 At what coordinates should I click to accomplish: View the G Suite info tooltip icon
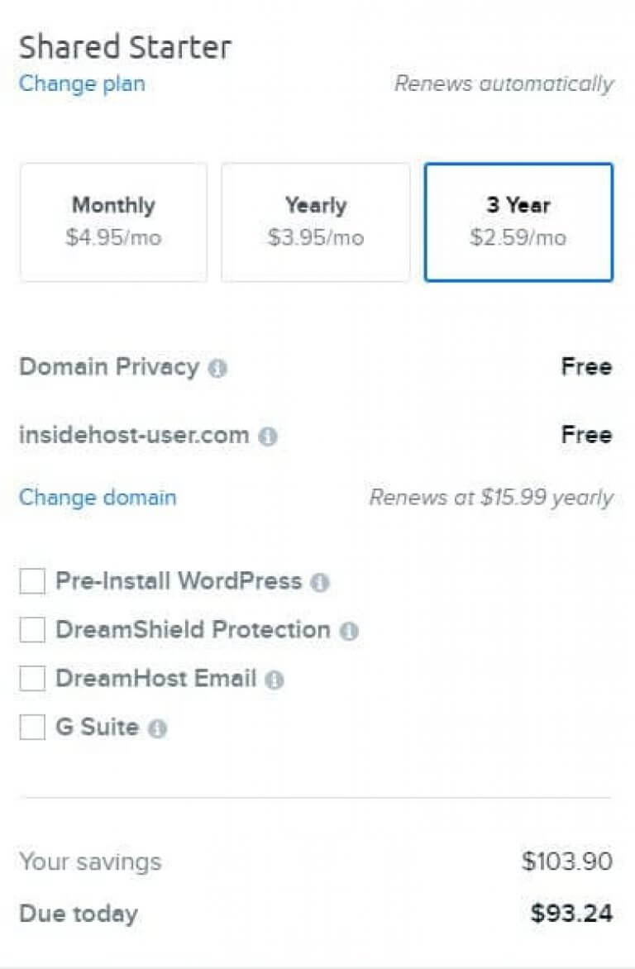tap(158, 728)
